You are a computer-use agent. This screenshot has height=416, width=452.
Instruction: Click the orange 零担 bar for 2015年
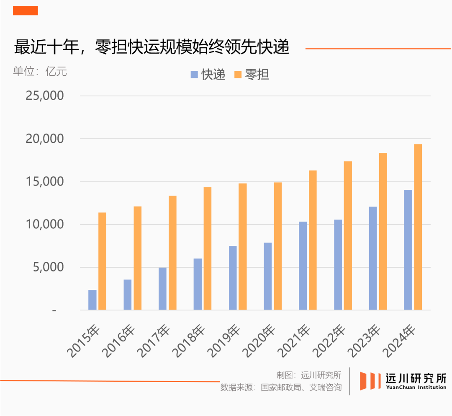click(x=103, y=261)
